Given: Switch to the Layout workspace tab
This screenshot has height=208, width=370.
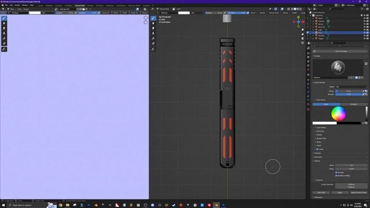Looking at the screenshot, I should tap(40, 5).
